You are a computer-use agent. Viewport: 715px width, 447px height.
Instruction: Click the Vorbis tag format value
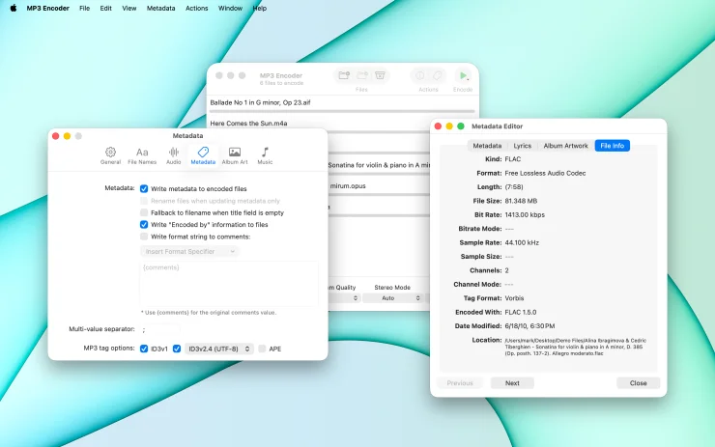(514, 298)
